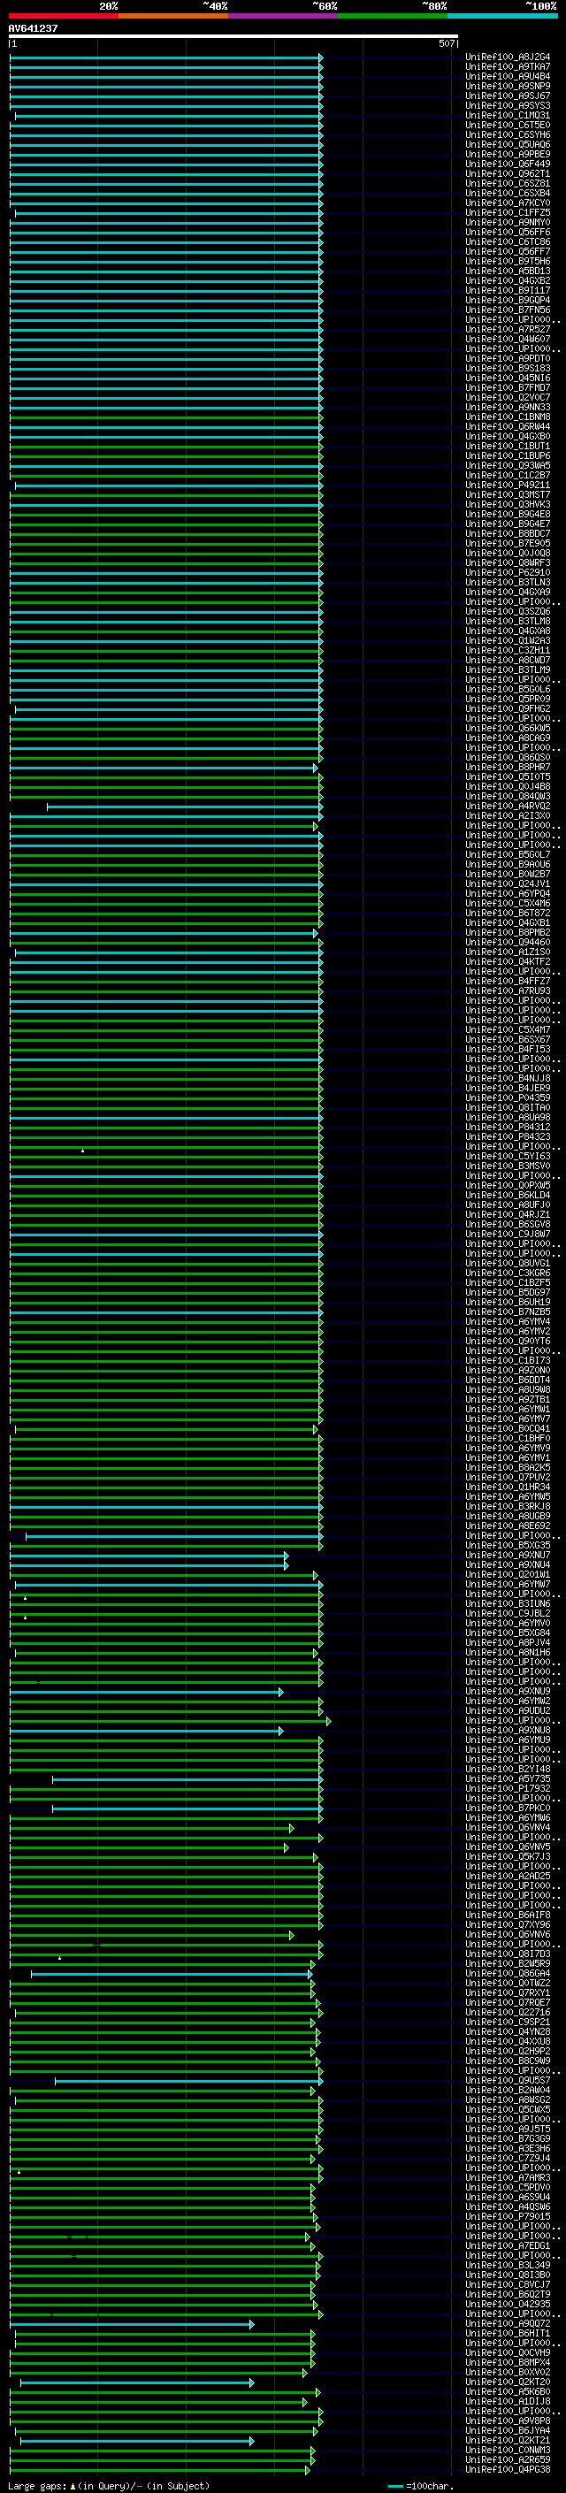The image size is (566, 2493).
Task: Click the short cyan bar for UniRef100_A9QQ72
Action: pyautogui.click(x=132, y=2323)
